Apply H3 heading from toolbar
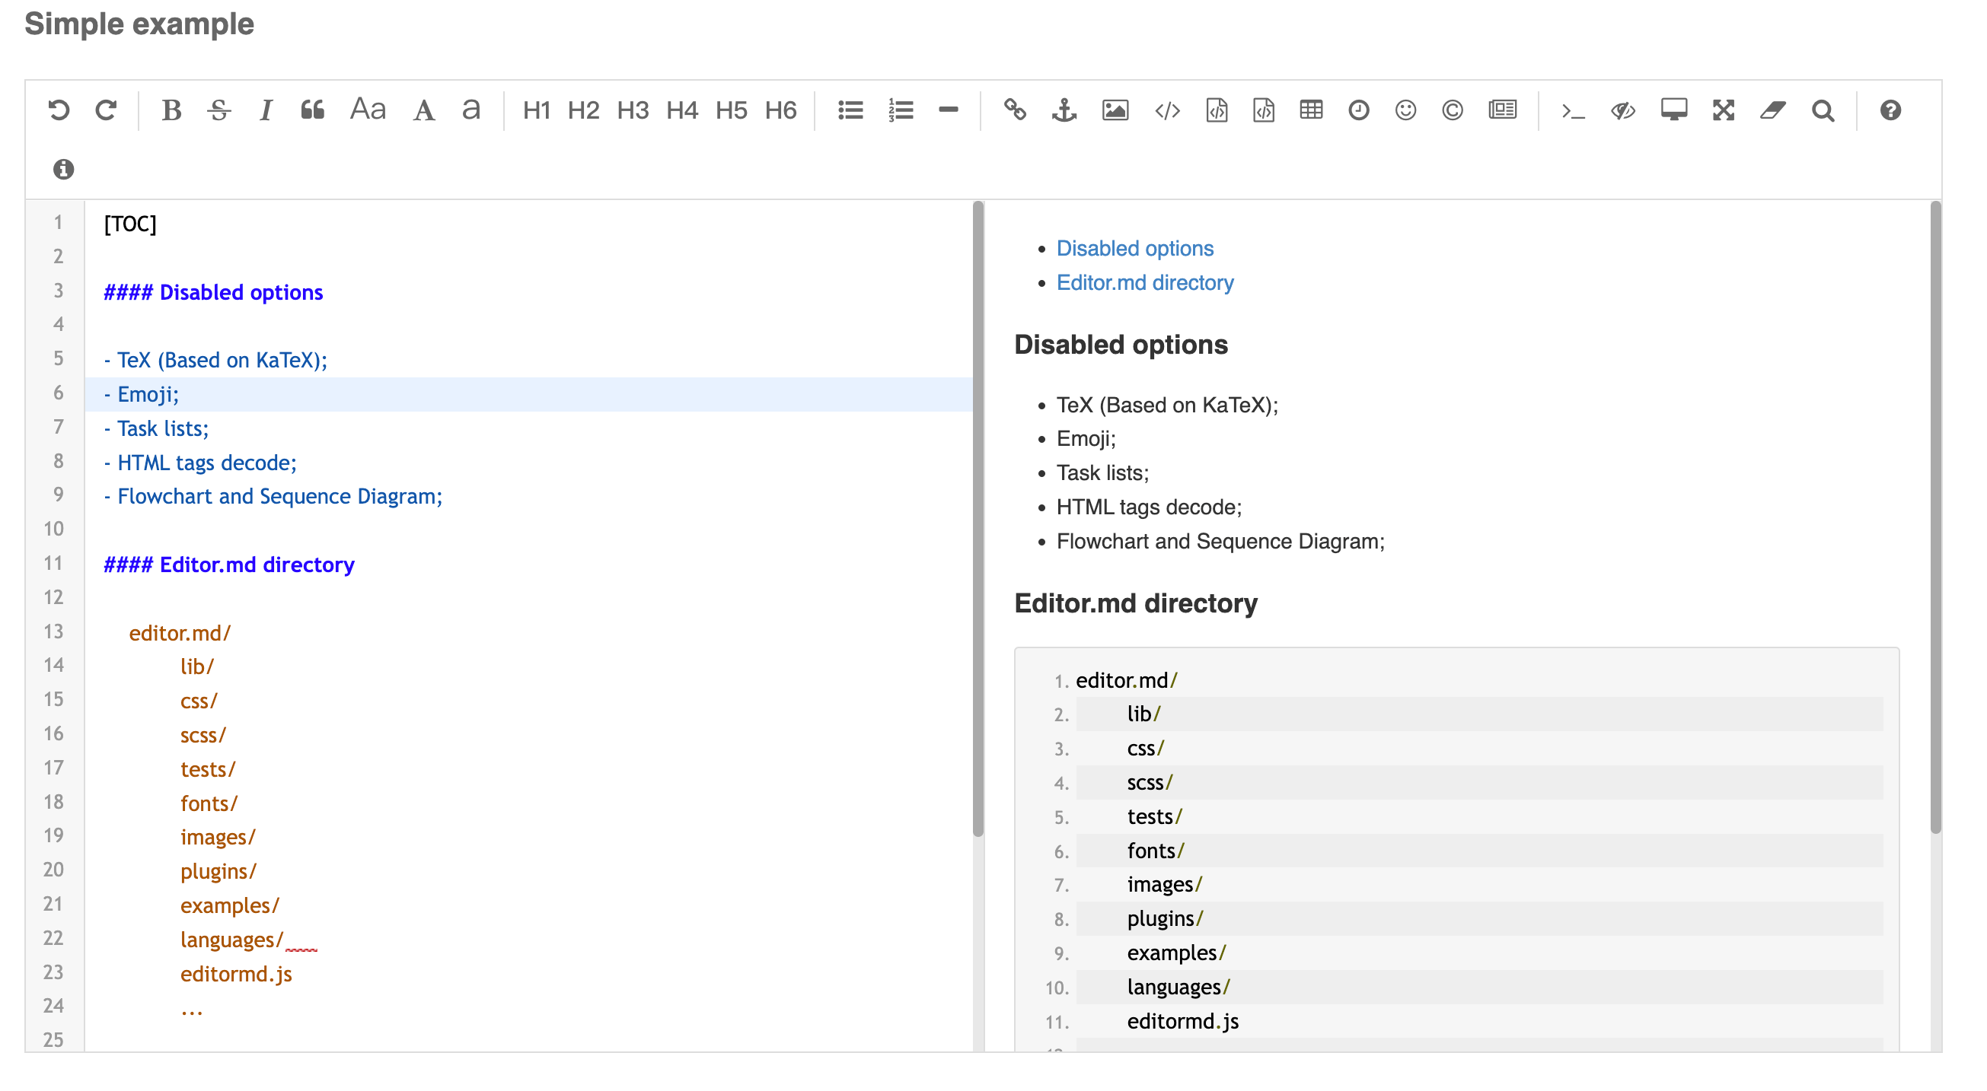The width and height of the screenshot is (1987, 1091). tap(633, 110)
